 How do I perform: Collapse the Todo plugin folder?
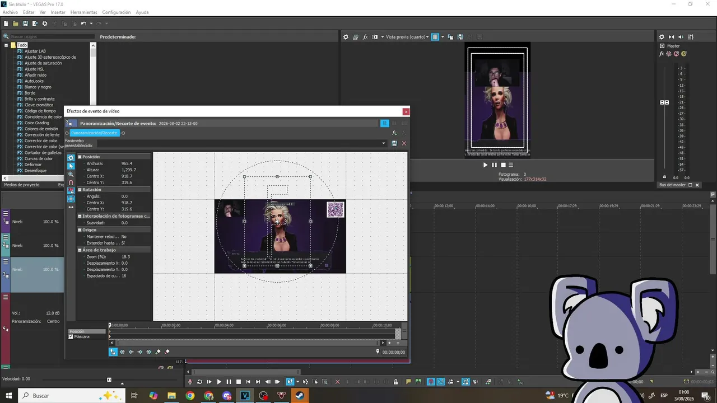coord(6,45)
